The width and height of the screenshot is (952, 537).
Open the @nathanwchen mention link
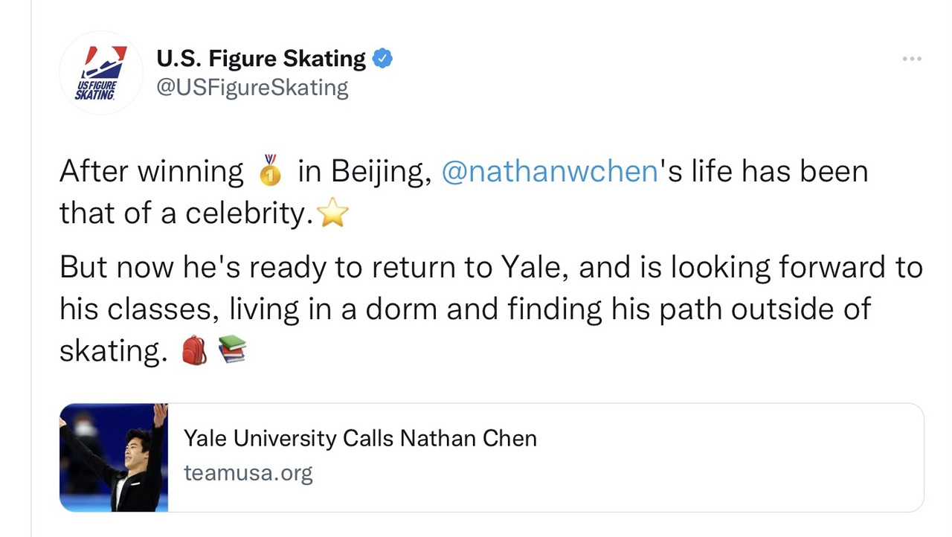tap(550, 171)
